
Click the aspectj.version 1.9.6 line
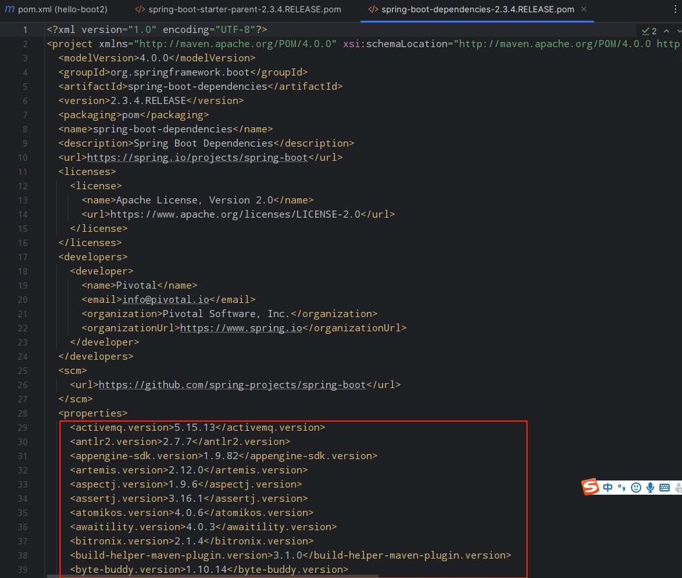(x=186, y=484)
